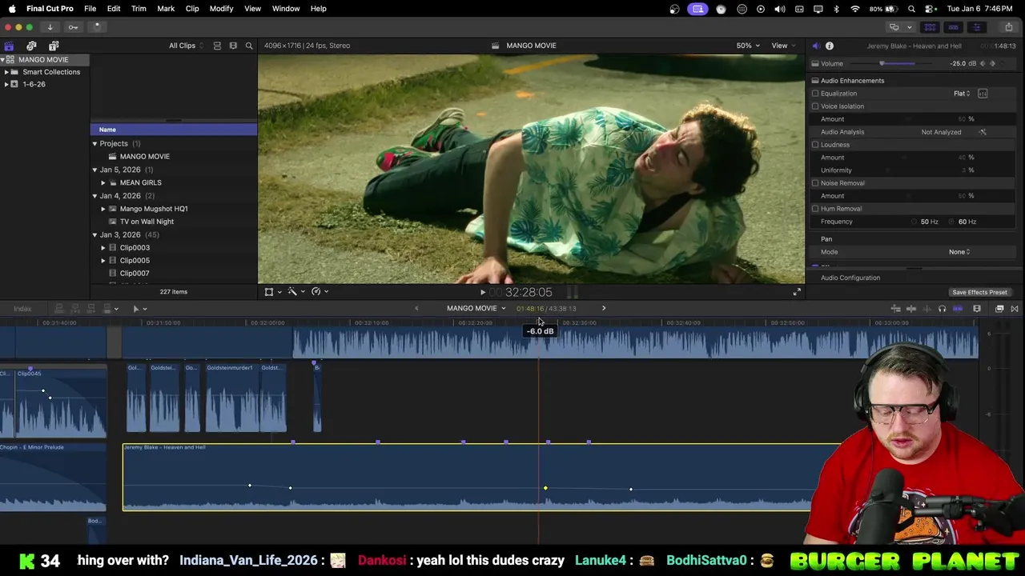Open the viewer 50% zoom dropdown
Viewport: 1025px width, 576px height.
[x=749, y=46]
